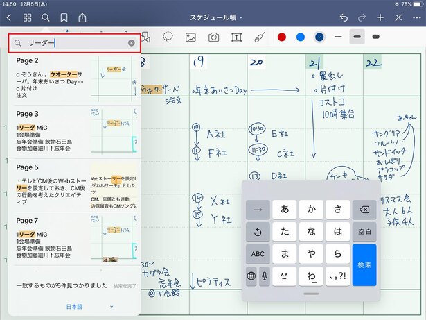Tap the globe keyboard switch key
Screen dimensions: 426x320
click(x=251, y=276)
